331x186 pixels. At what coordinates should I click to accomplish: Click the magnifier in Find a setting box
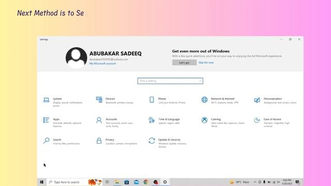pyautogui.click(x=200, y=81)
